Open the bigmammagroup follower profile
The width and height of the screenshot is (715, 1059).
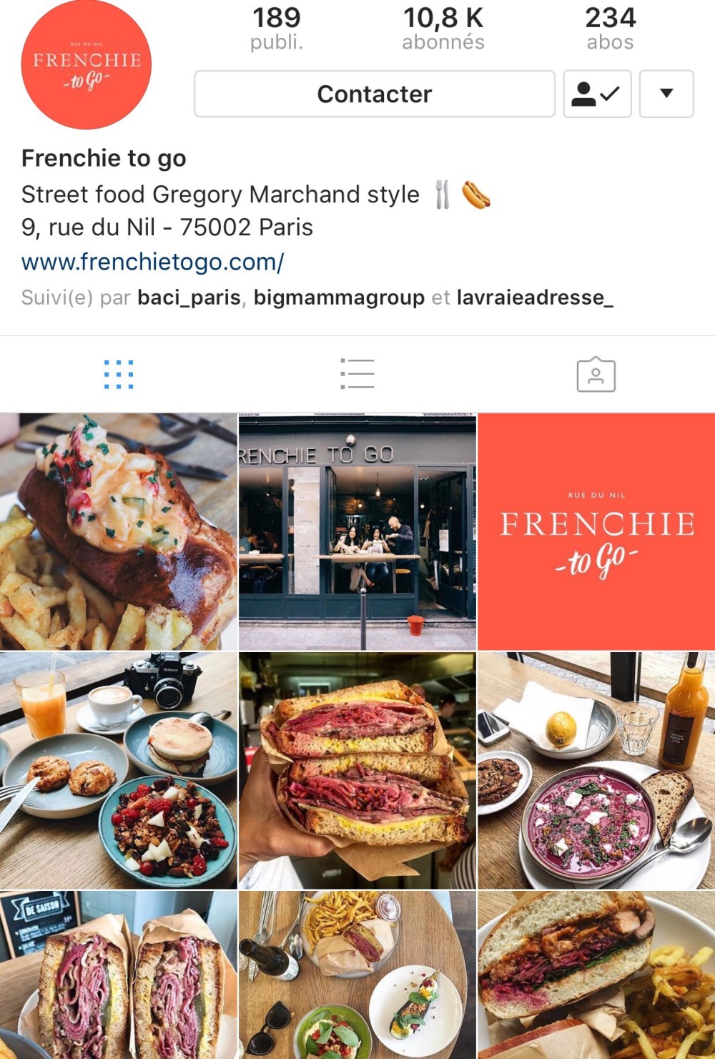pyautogui.click(x=339, y=297)
